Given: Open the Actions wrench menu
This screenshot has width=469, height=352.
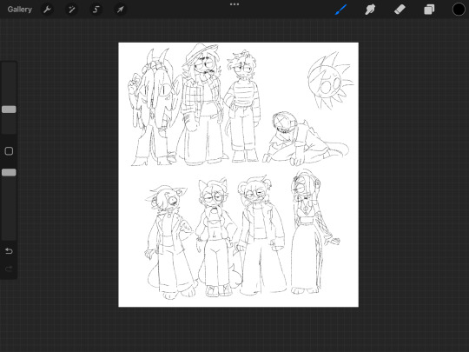Looking at the screenshot, I should click(47, 10).
